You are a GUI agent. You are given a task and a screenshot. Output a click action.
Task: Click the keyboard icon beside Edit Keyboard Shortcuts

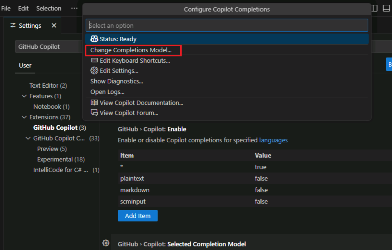coord(94,60)
